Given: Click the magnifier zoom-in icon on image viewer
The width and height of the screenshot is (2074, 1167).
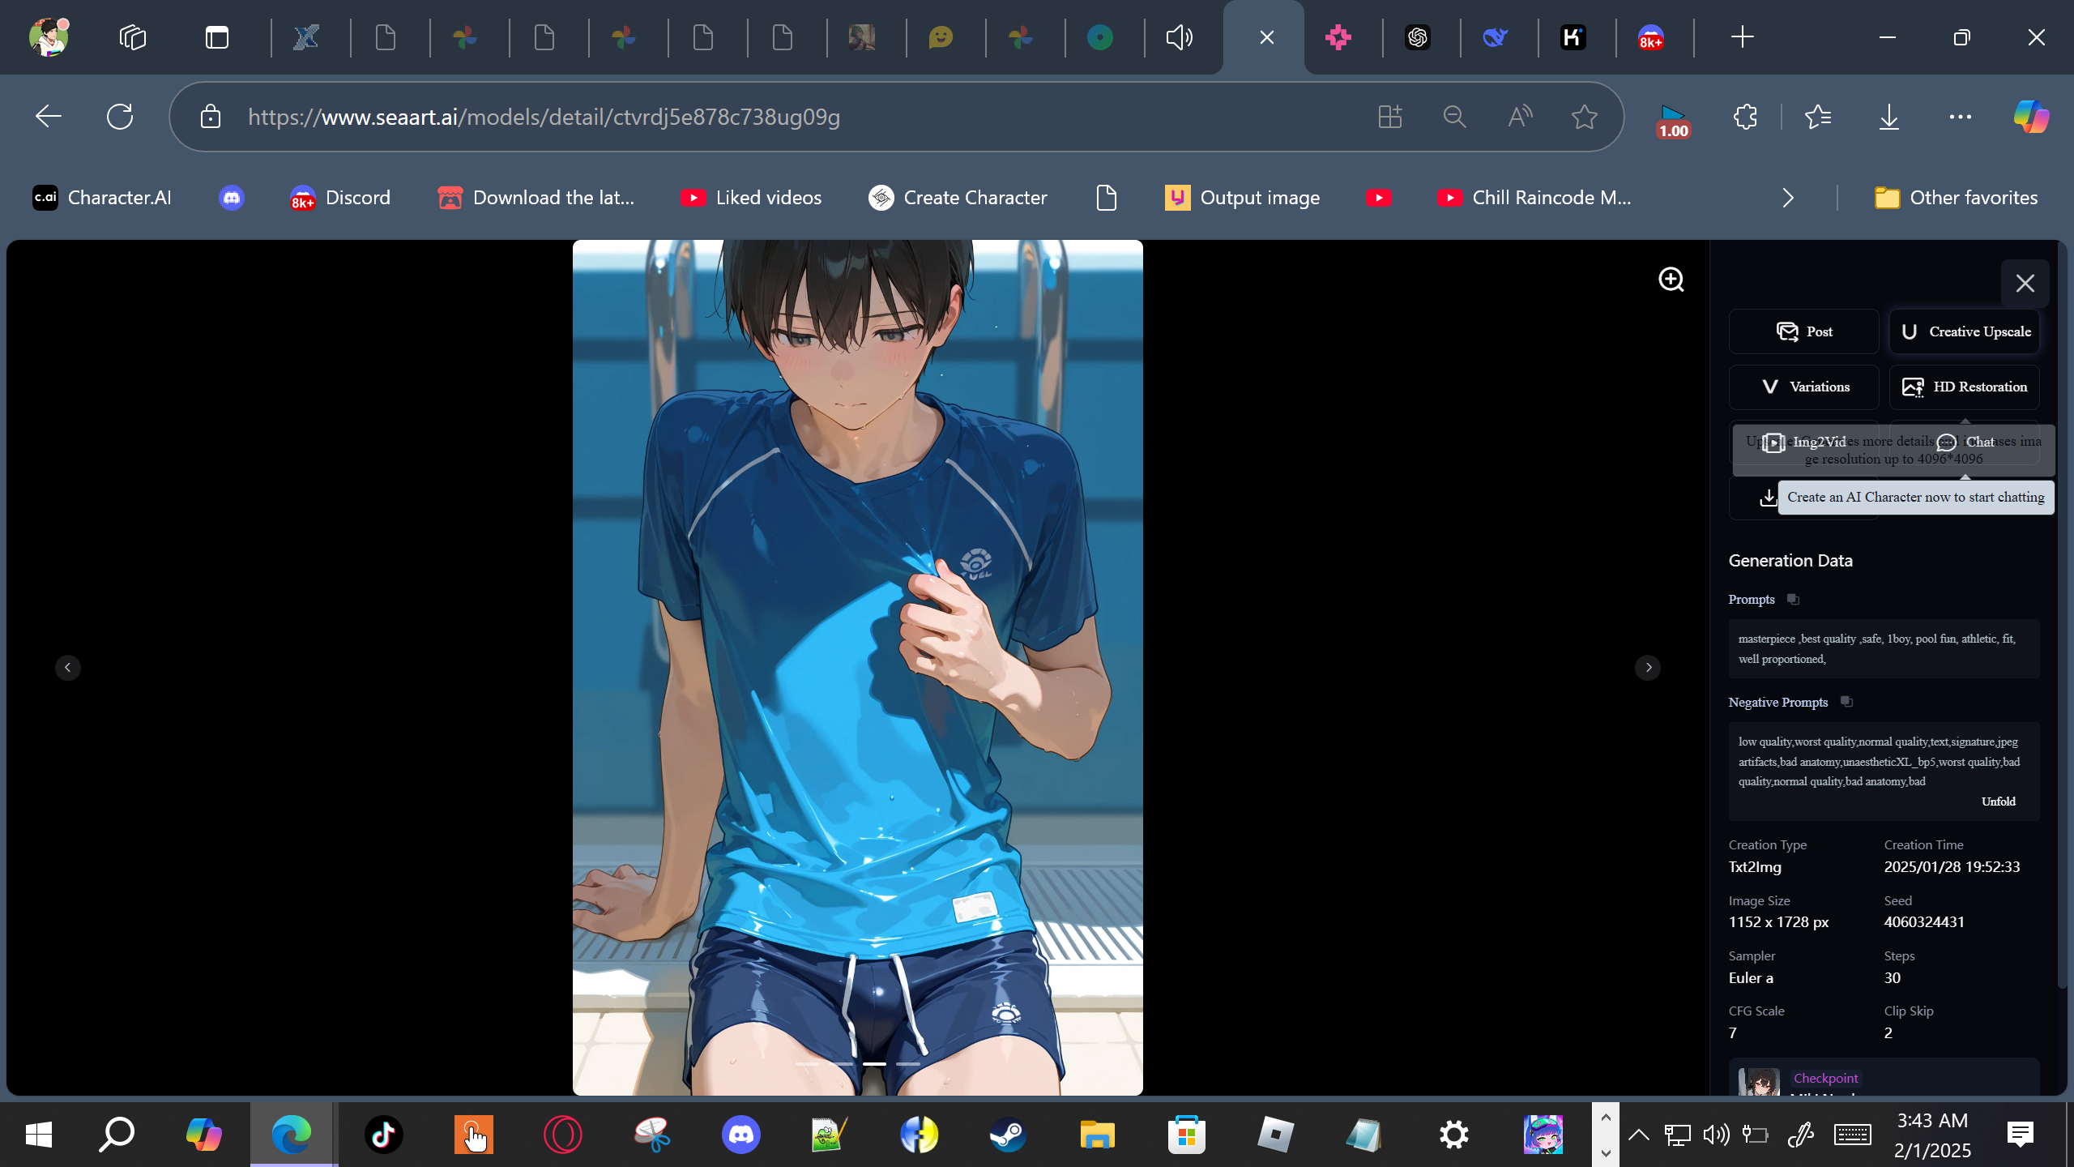Looking at the screenshot, I should point(1671,280).
